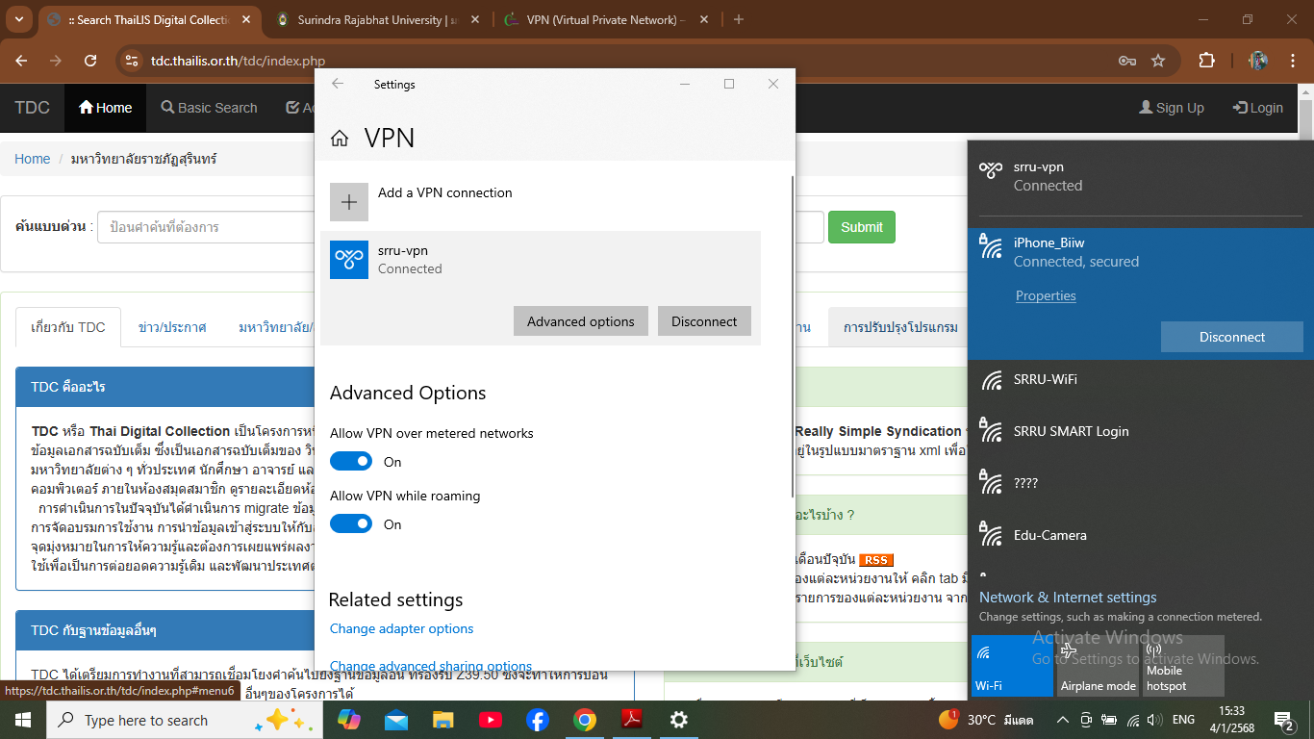This screenshot has height=739, width=1314.
Task: Toggle Allow VPN while roaming
Action: (351, 524)
